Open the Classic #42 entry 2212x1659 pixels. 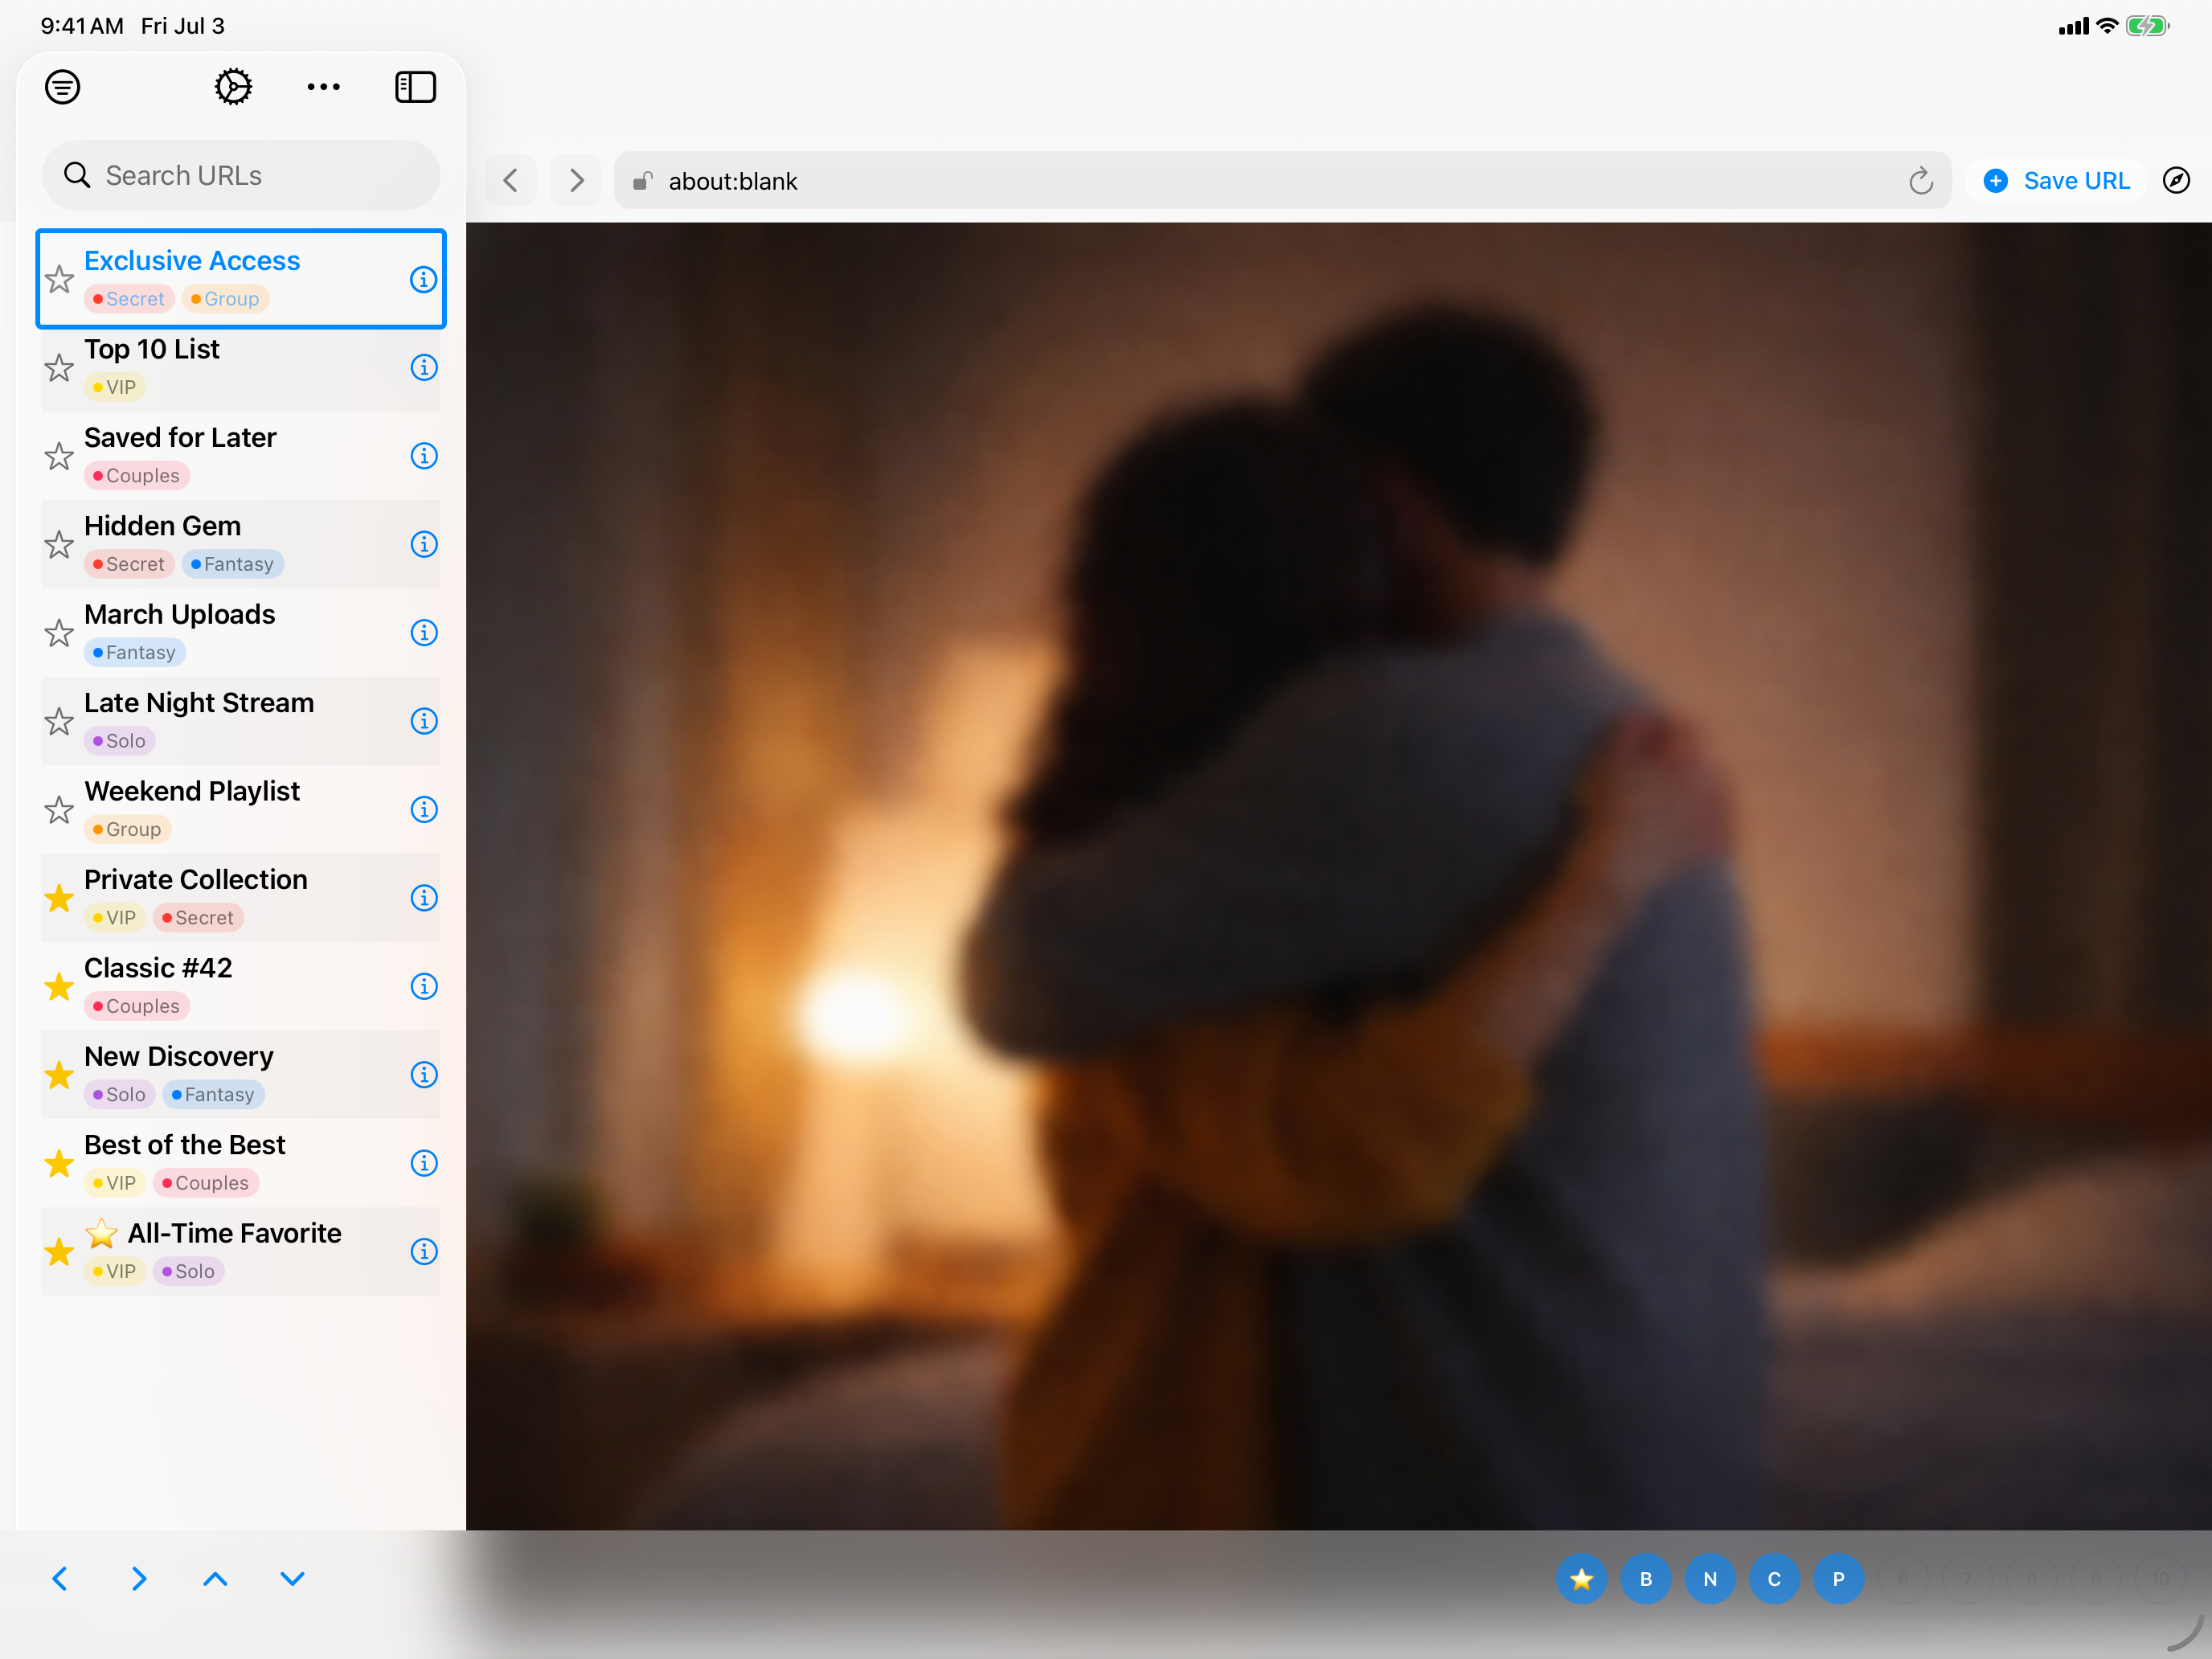tap(241, 986)
